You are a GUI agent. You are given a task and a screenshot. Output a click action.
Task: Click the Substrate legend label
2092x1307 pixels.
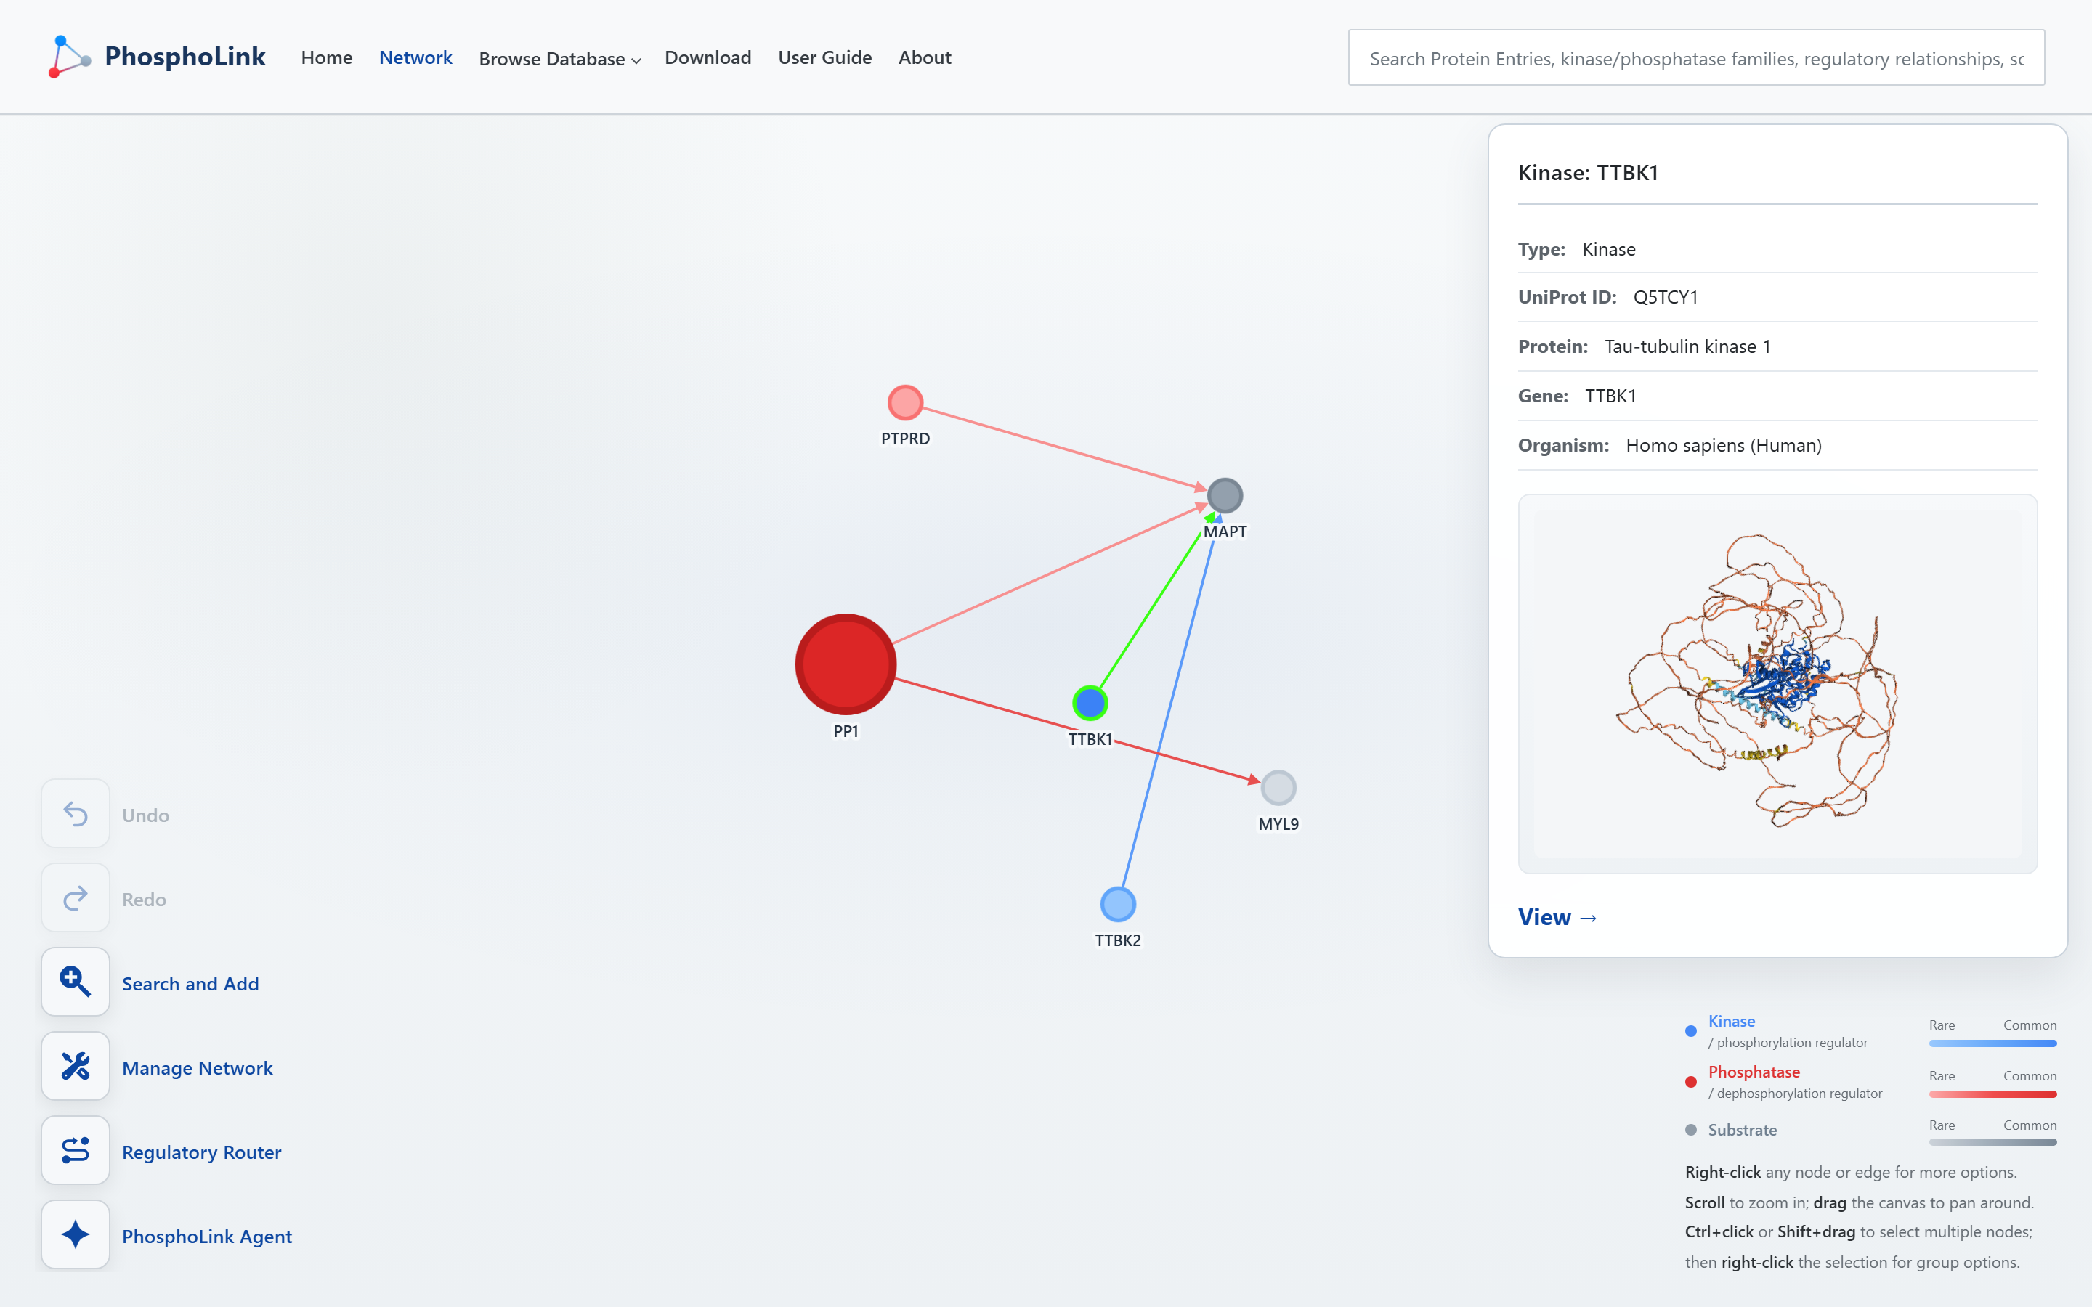pyautogui.click(x=1742, y=1130)
